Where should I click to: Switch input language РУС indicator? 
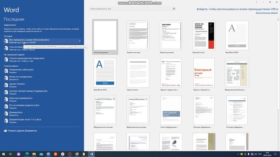pyautogui.click(x=260, y=154)
